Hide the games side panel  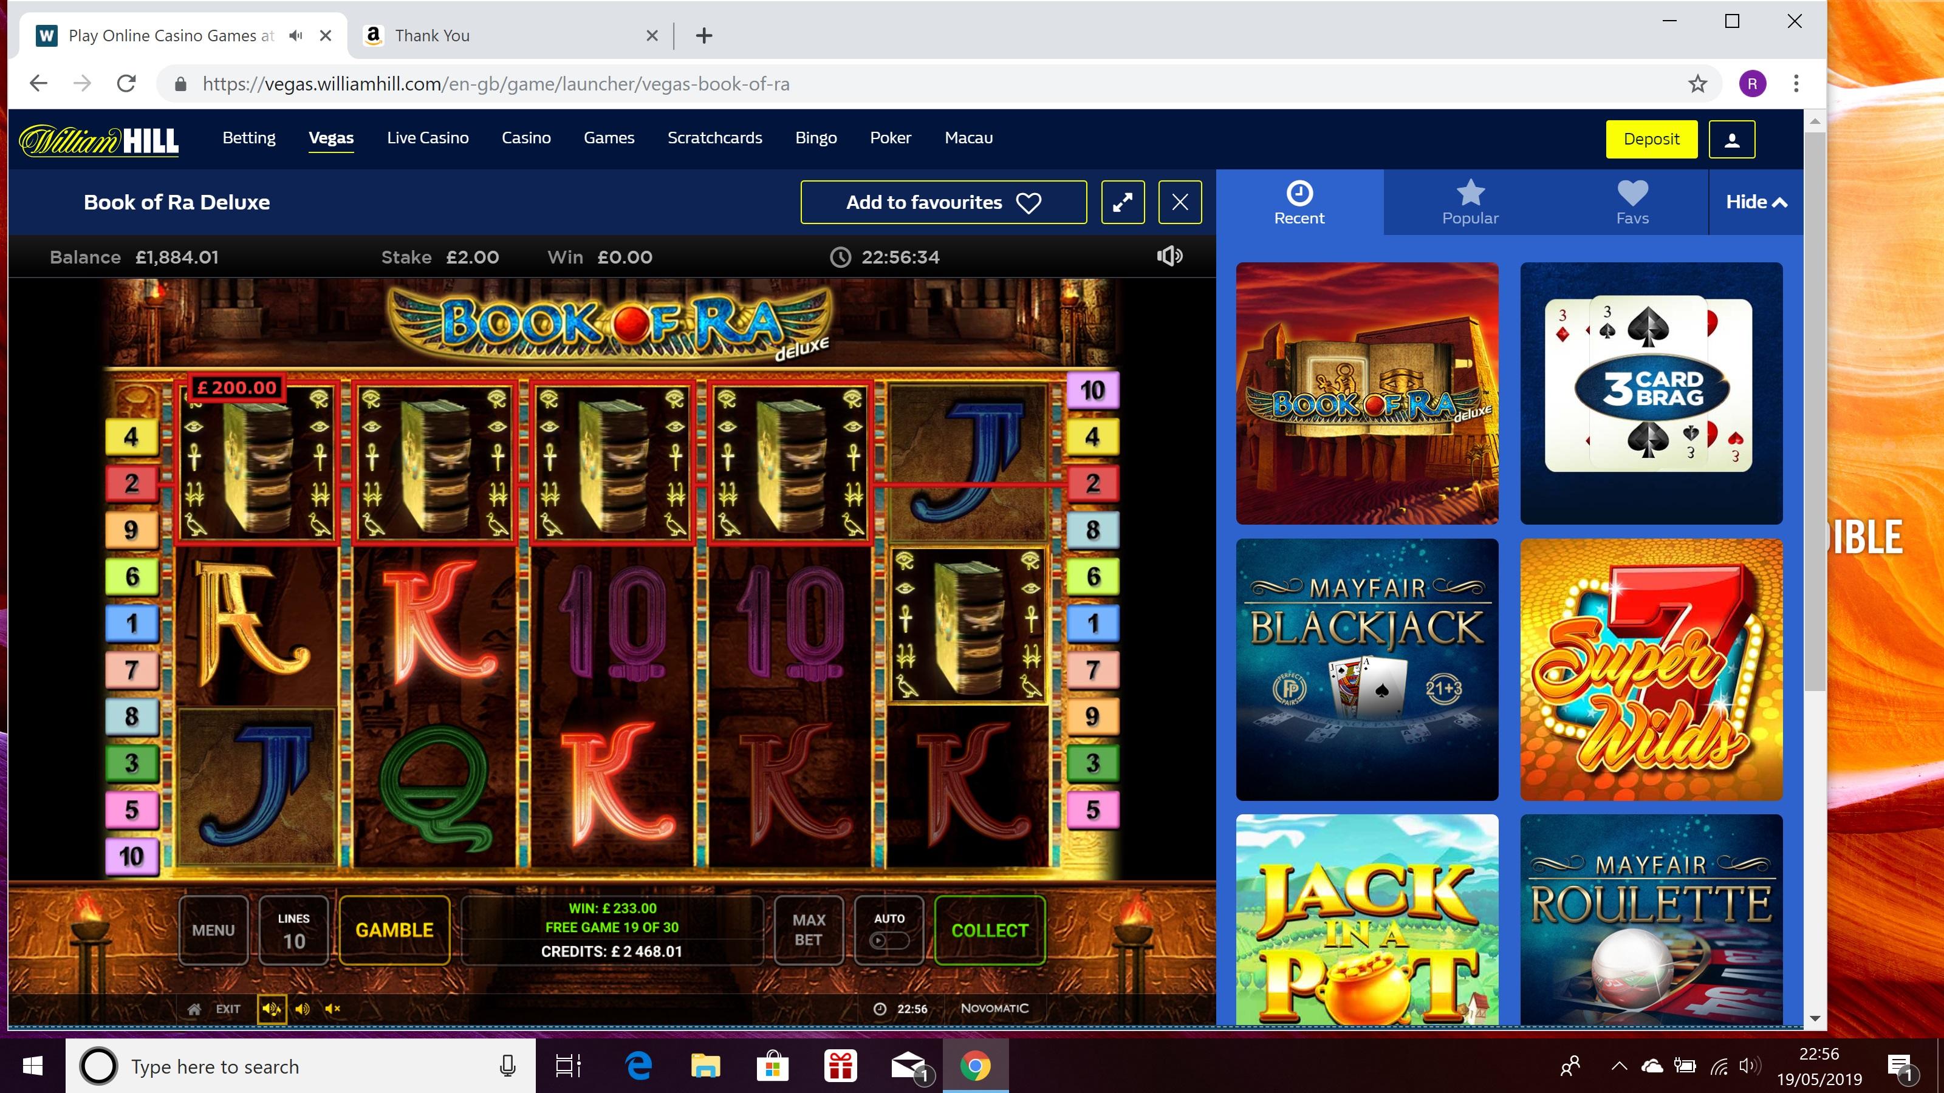point(1756,202)
